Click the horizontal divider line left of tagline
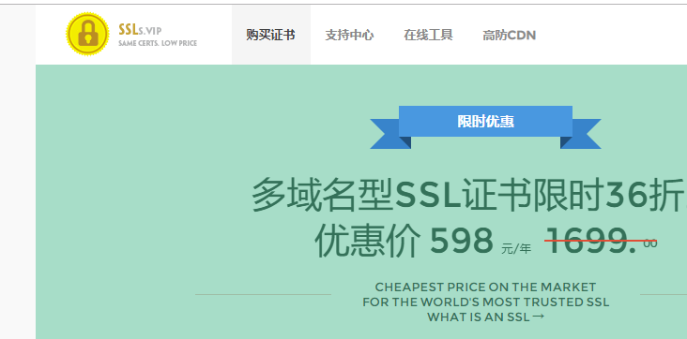 (263, 294)
